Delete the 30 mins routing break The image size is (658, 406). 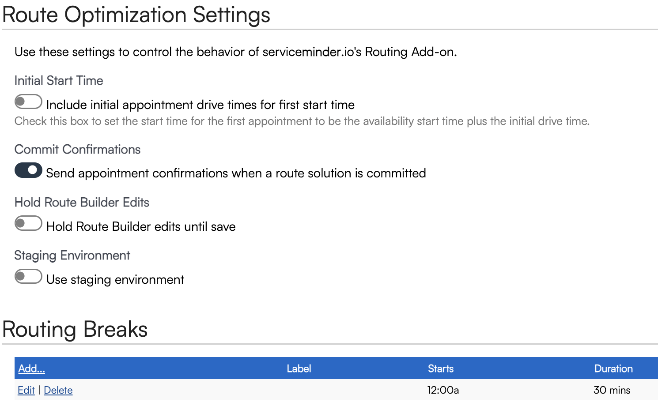pos(58,390)
